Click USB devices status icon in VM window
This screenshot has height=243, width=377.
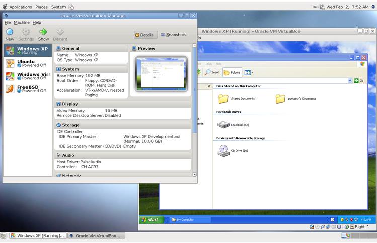(323, 227)
